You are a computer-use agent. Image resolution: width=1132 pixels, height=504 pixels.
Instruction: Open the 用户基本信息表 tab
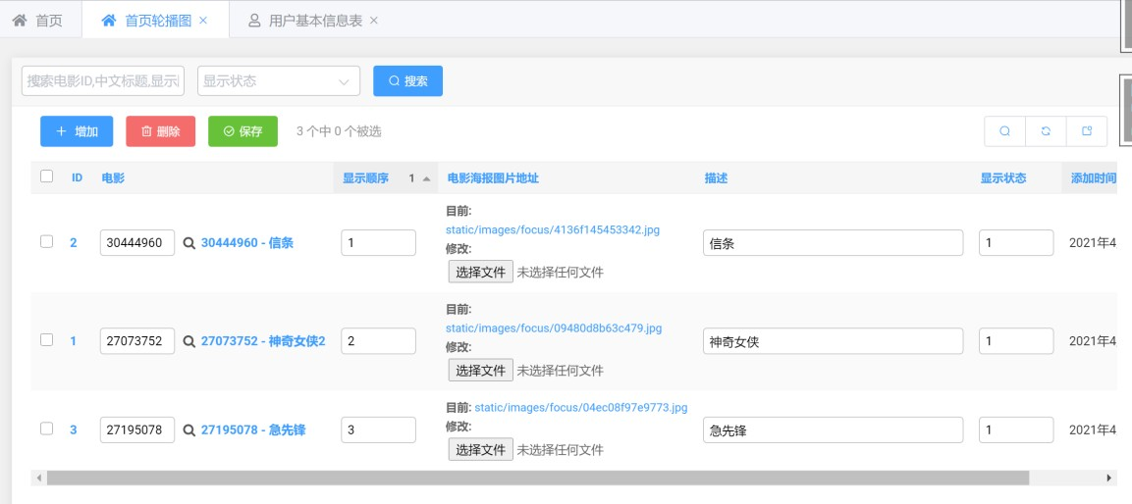[x=306, y=21]
